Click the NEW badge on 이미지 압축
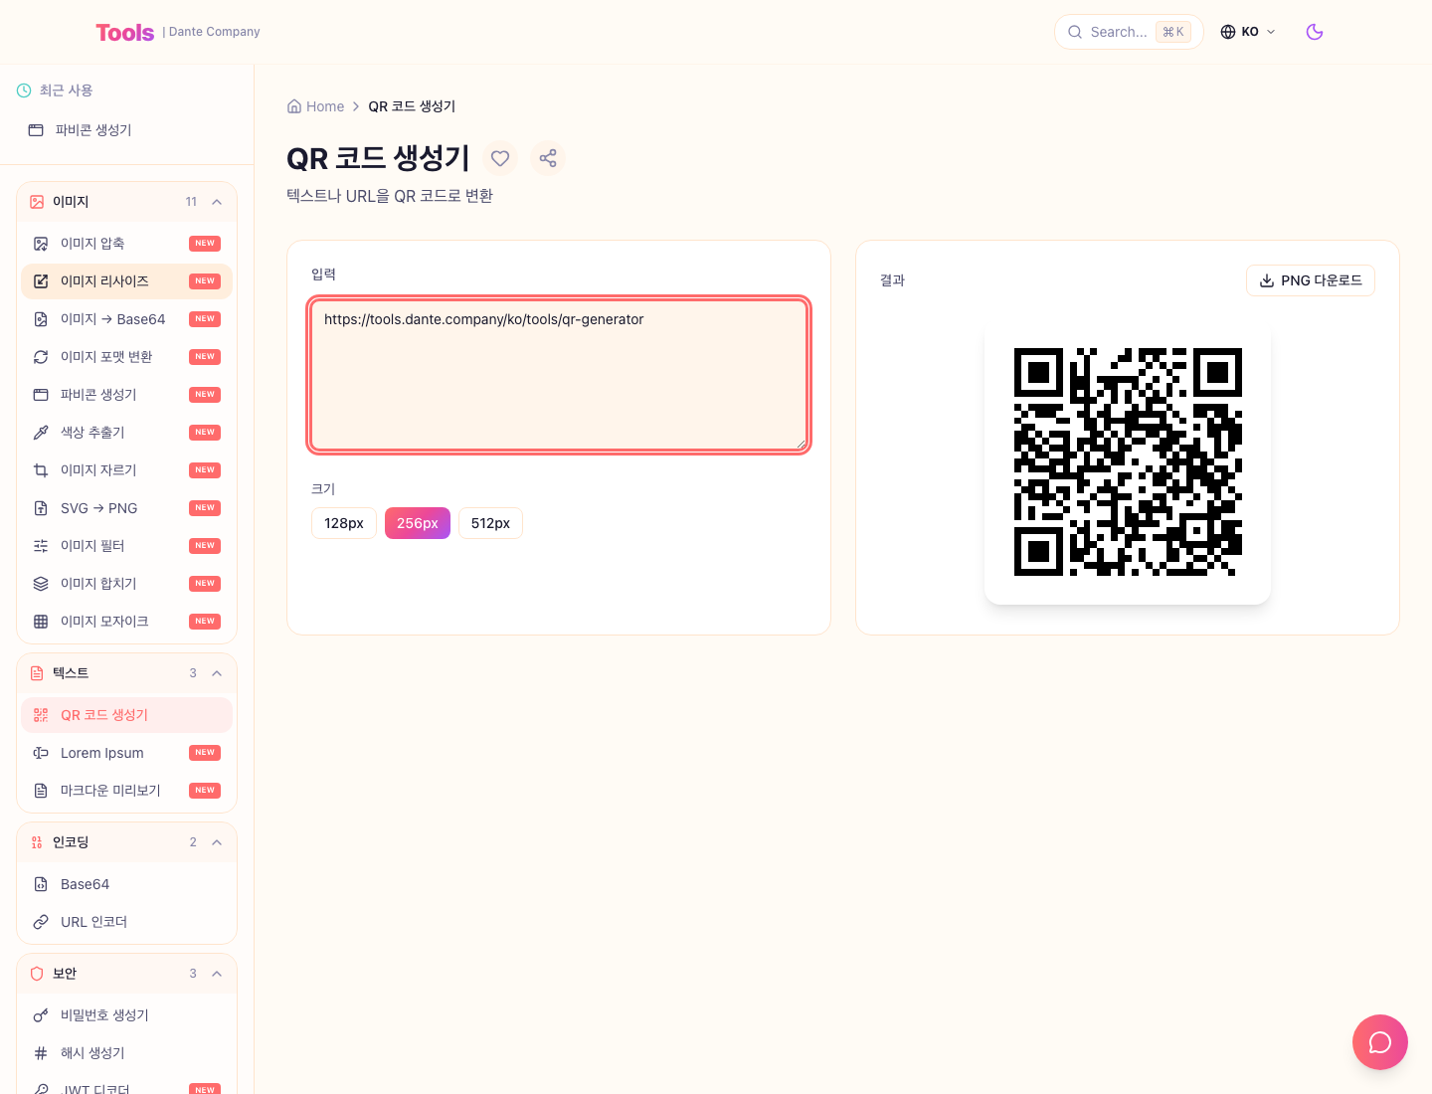Viewport: 1432px width, 1094px height. (x=205, y=244)
